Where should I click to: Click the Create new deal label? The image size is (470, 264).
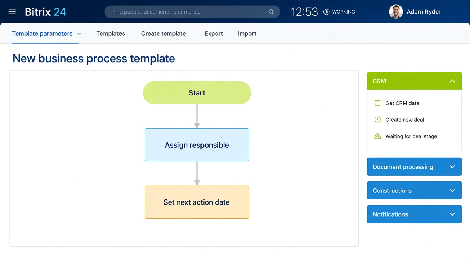click(x=405, y=120)
